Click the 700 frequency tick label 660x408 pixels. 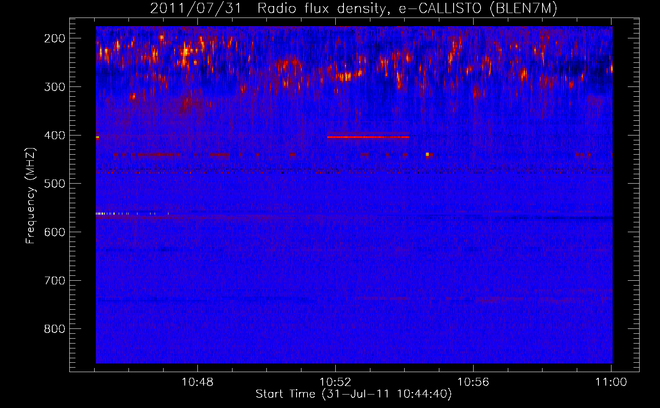point(54,281)
